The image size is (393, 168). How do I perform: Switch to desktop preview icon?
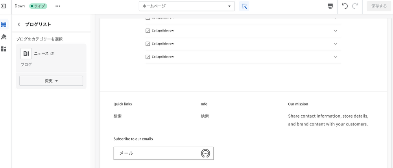coord(330,6)
